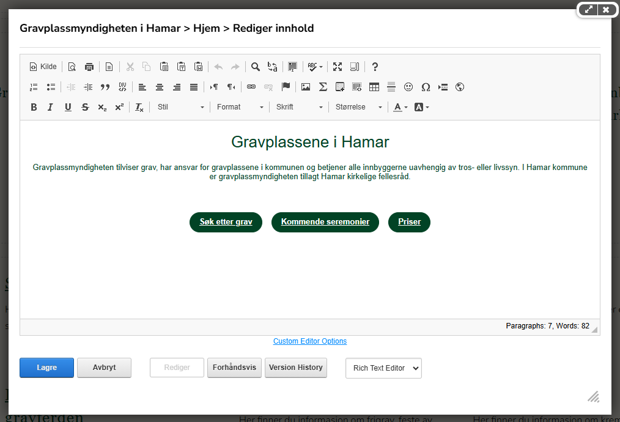Open the text color picker
Viewport: 620px width, 422px height.
click(x=400, y=107)
